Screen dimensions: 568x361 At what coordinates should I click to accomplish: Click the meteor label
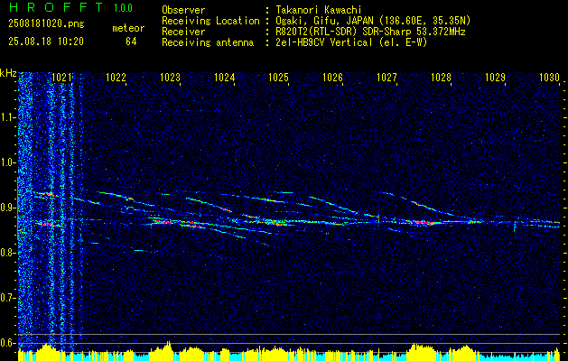pos(128,28)
